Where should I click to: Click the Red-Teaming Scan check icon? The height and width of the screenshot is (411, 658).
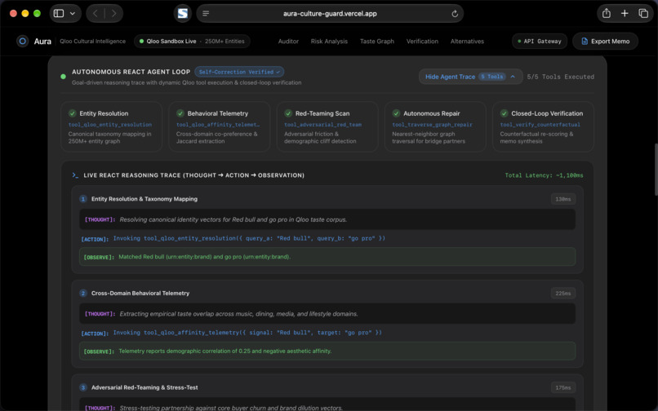point(288,113)
